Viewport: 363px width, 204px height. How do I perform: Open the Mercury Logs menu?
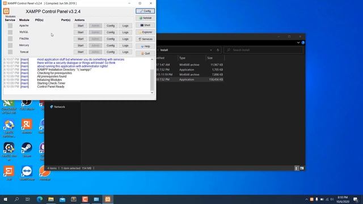click(125, 45)
